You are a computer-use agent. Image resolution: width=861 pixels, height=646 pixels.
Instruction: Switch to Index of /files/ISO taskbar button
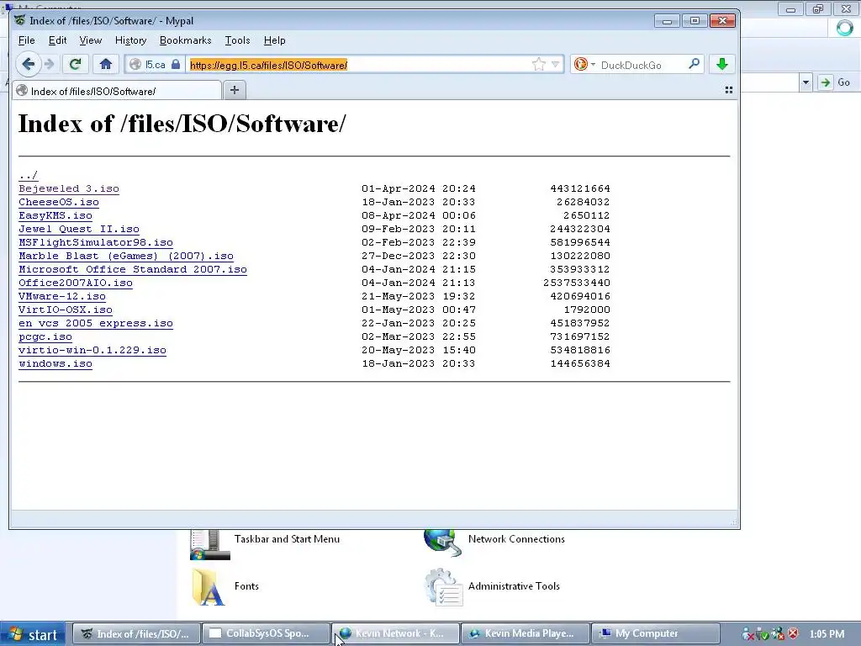tap(135, 634)
